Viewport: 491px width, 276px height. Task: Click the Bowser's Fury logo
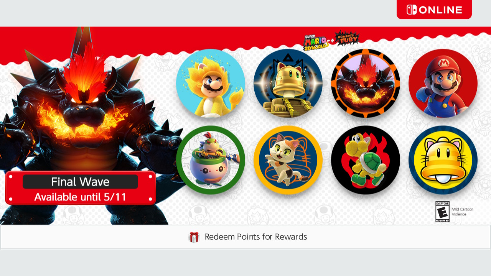pos(347,38)
